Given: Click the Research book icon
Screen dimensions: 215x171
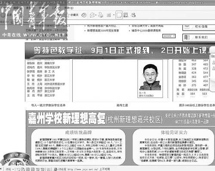Looking at the screenshot, I should [126, 15].
